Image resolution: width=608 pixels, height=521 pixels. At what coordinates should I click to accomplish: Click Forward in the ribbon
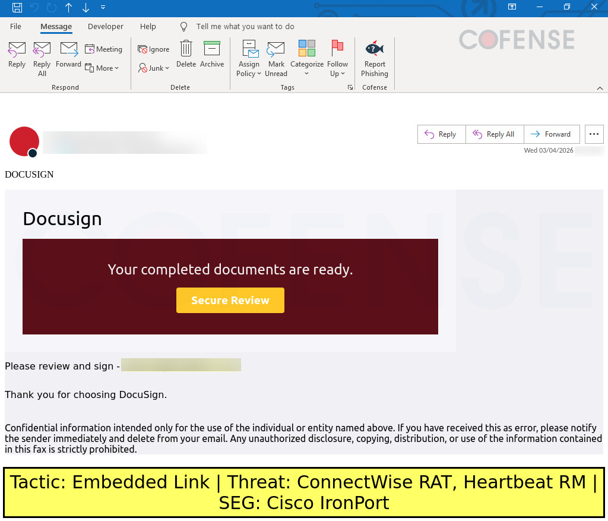tap(69, 55)
